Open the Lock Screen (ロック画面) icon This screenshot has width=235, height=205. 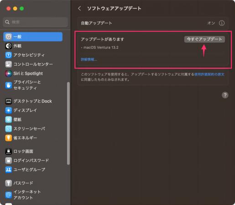[9, 151]
